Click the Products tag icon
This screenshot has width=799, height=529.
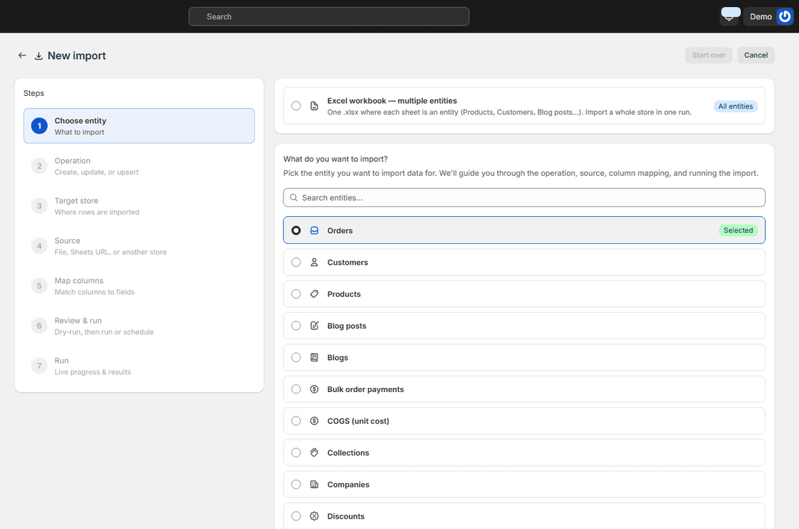[x=315, y=294]
